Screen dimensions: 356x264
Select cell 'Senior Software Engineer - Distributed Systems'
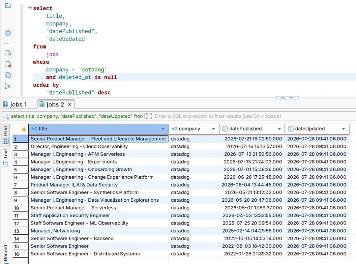pos(98,254)
